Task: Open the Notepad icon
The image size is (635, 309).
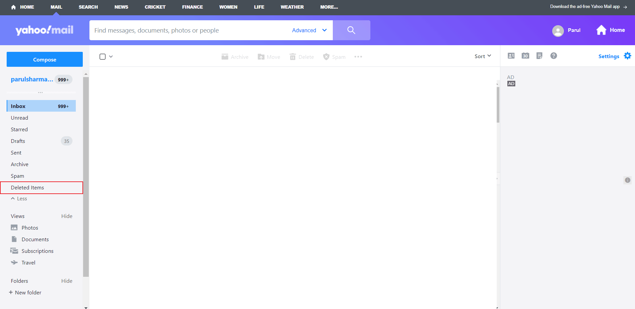Action: click(x=539, y=56)
